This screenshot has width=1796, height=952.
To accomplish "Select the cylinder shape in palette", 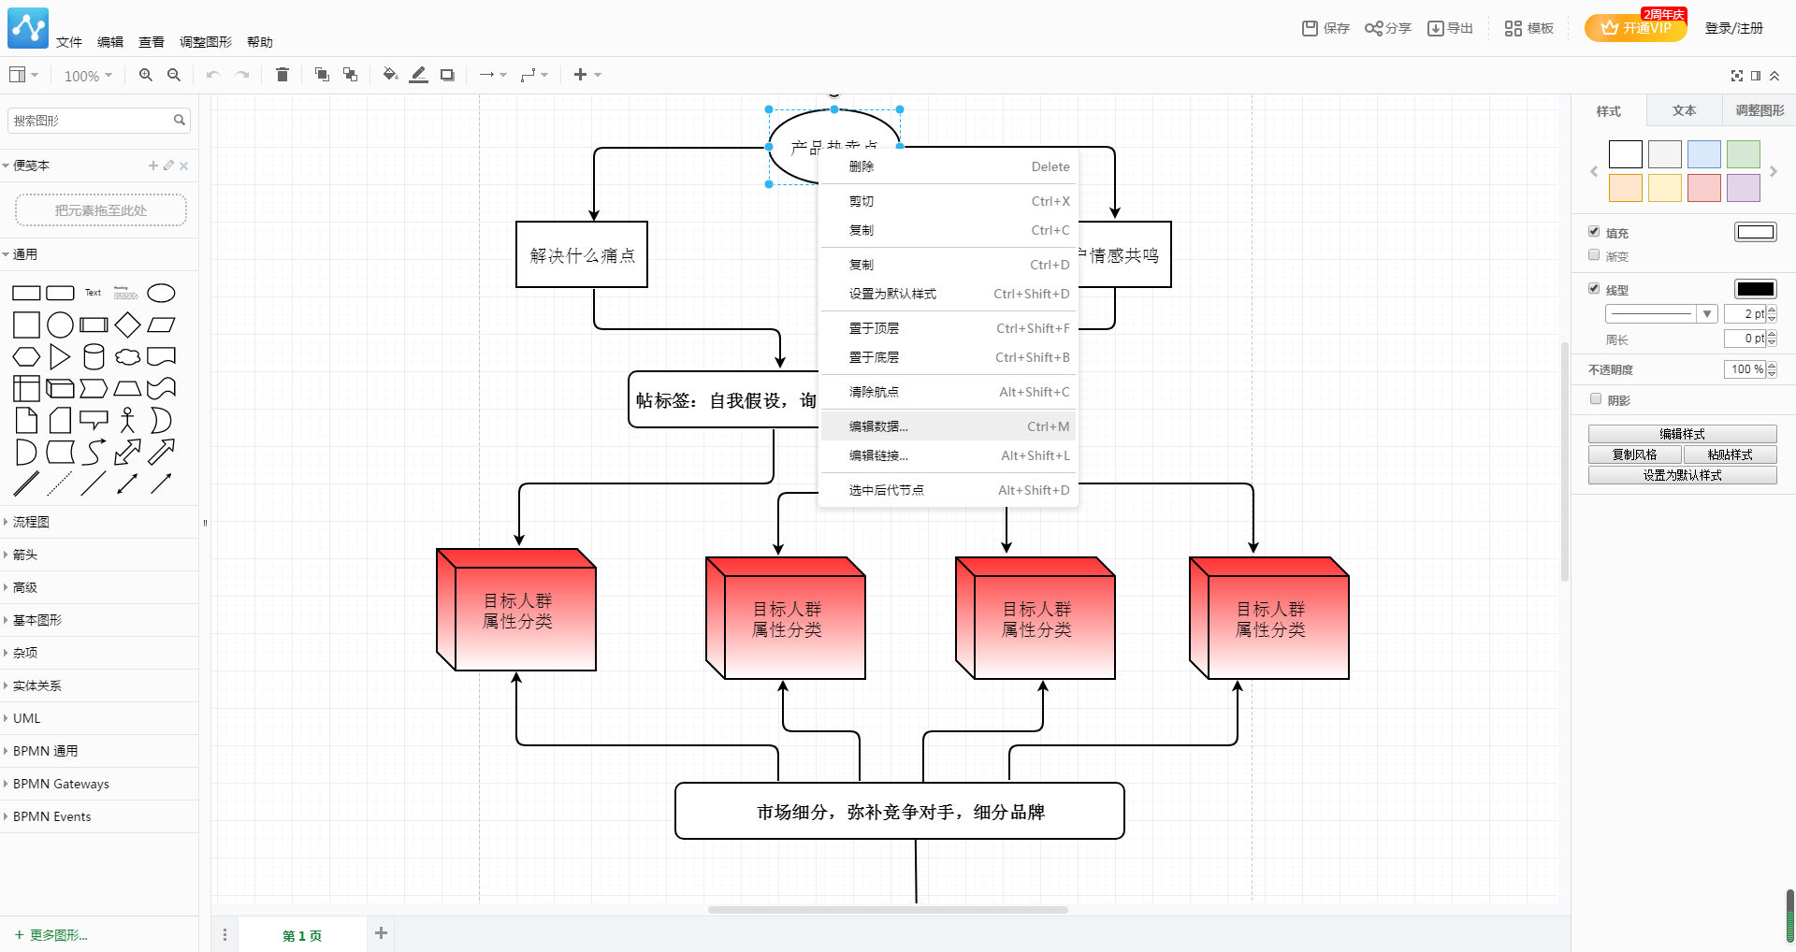I will (94, 356).
